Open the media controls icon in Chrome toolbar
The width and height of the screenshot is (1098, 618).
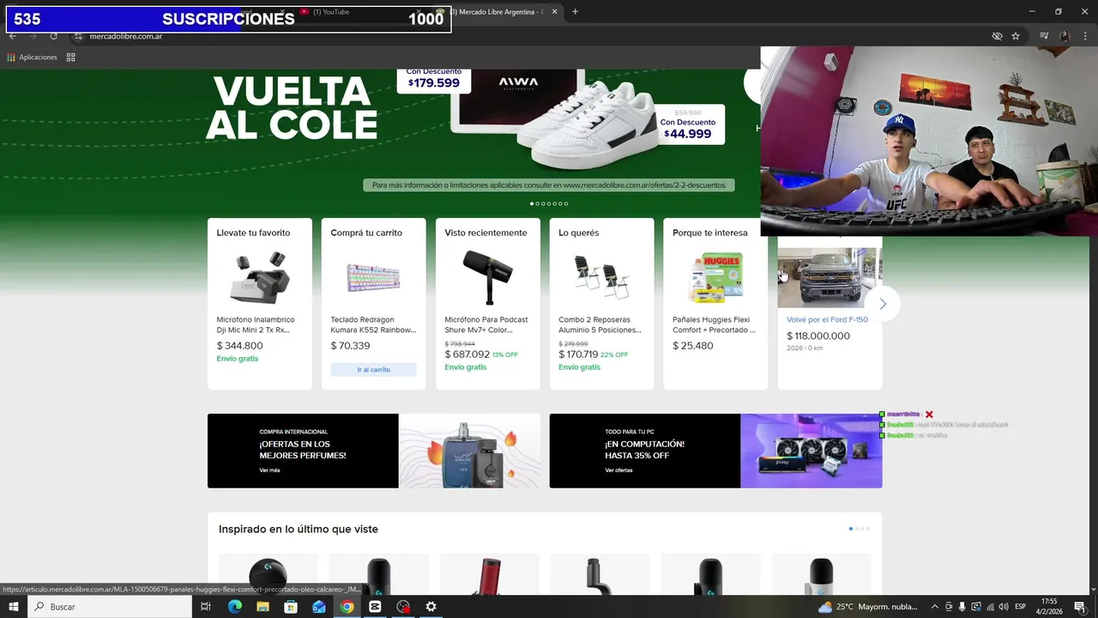(x=1044, y=36)
